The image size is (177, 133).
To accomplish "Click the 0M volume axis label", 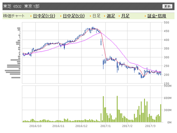I will click(x=169, y=122).
